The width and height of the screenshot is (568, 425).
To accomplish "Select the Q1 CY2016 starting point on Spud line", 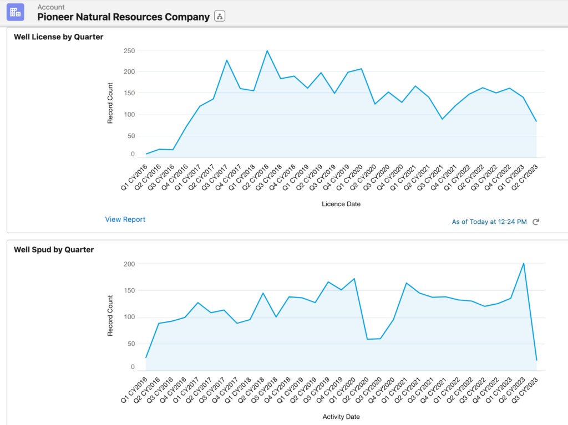I will click(146, 357).
